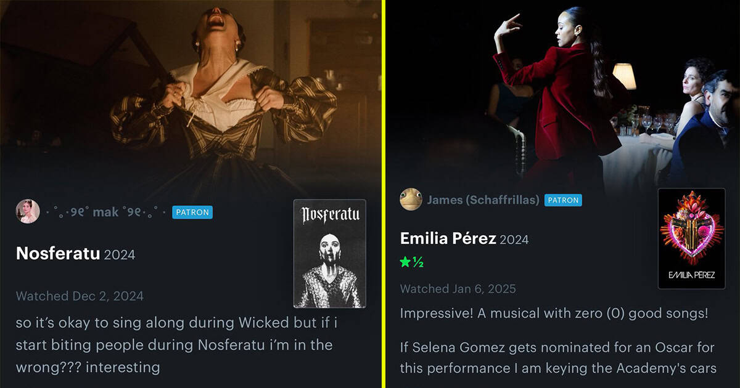
Task: Open the Nosferatu poster thumbnail
Action: 330,254
